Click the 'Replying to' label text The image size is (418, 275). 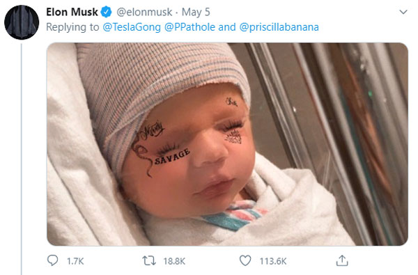(72, 27)
